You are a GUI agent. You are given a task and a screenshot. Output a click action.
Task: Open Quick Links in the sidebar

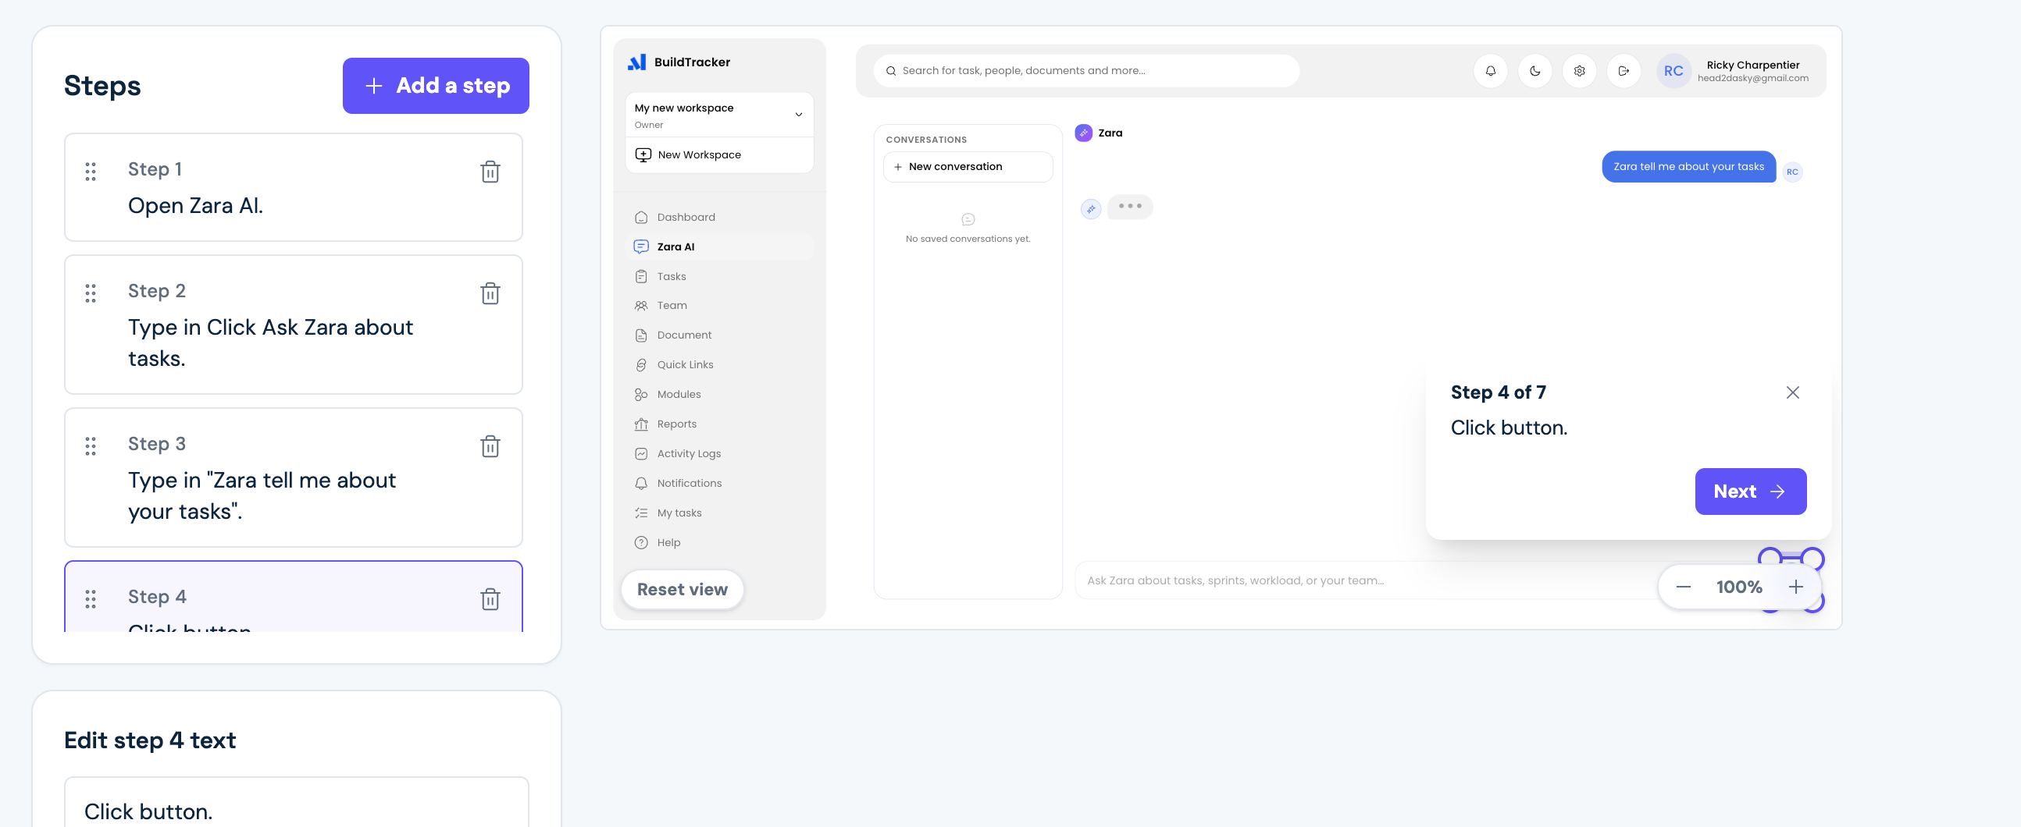point(719,364)
